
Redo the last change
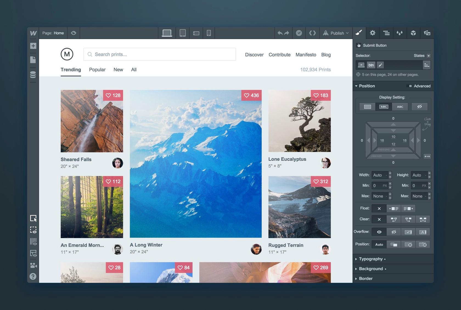point(286,33)
